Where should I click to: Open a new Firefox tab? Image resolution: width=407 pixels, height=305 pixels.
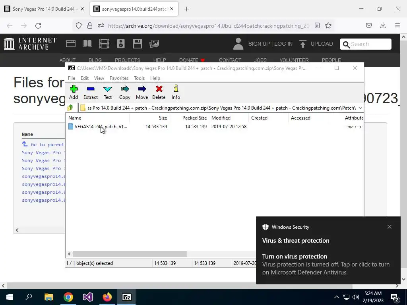(187, 9)
